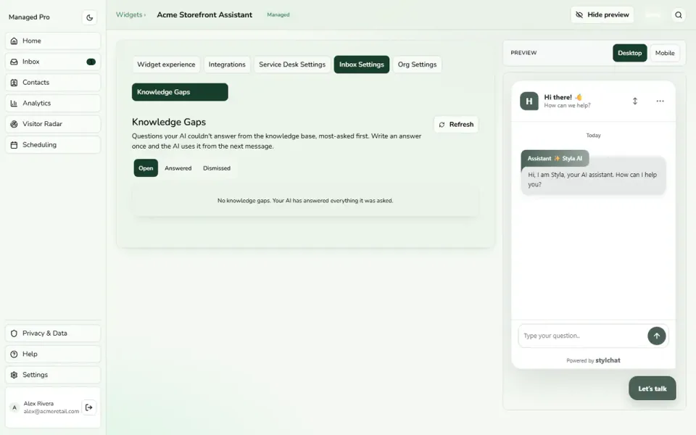Switch preview to Mobile
The image size is (696, 435).
click(x=665, y=53)
